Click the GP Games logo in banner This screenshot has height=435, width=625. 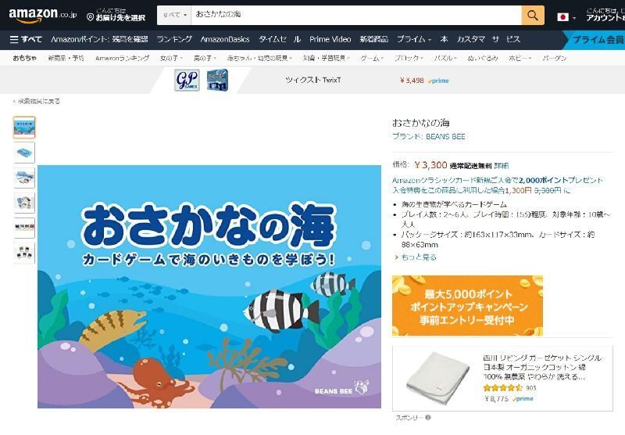[x=187, y=81]
